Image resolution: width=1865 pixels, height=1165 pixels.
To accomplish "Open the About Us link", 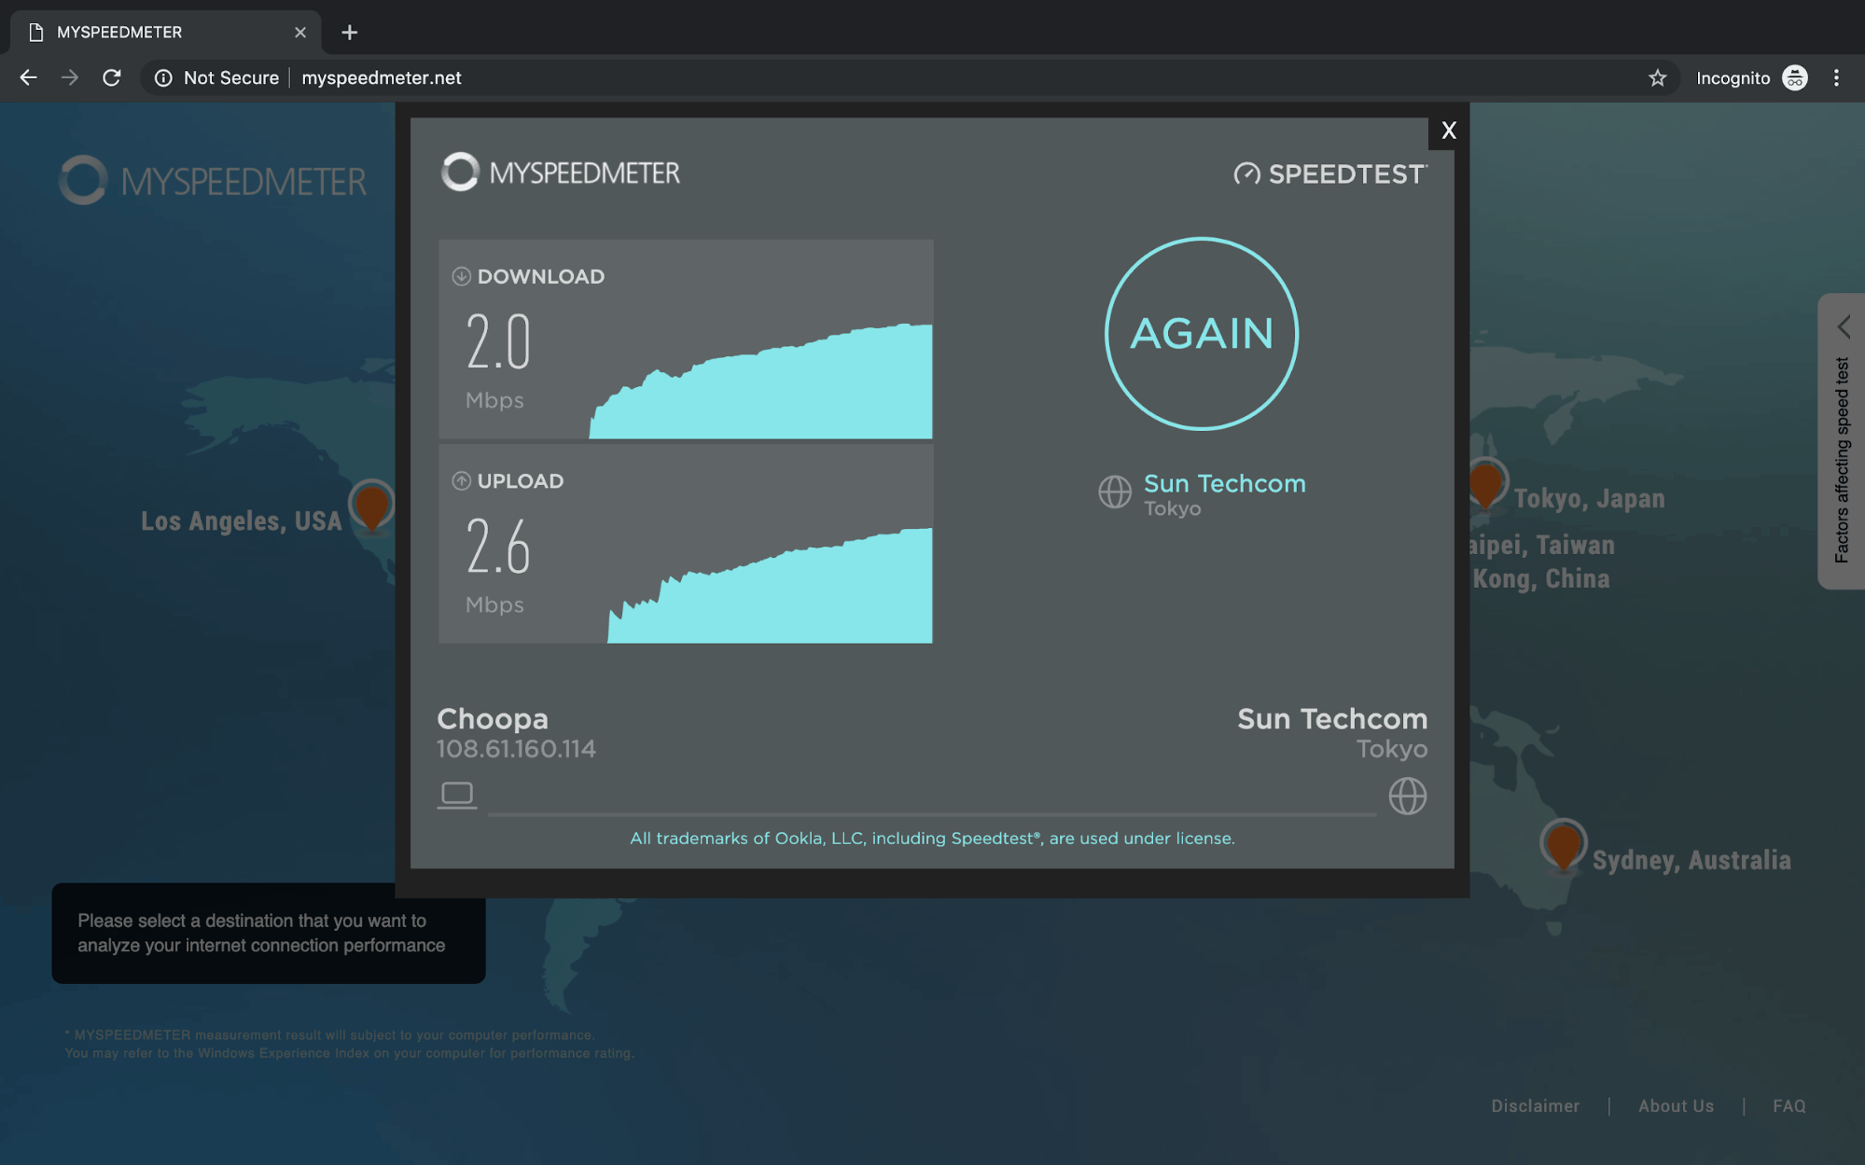I will (x=1676, y=1105).
